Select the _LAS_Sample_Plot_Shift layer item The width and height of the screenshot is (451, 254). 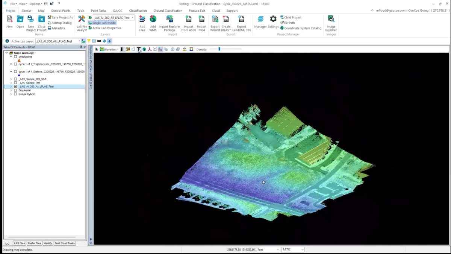(x=33, y=79)
